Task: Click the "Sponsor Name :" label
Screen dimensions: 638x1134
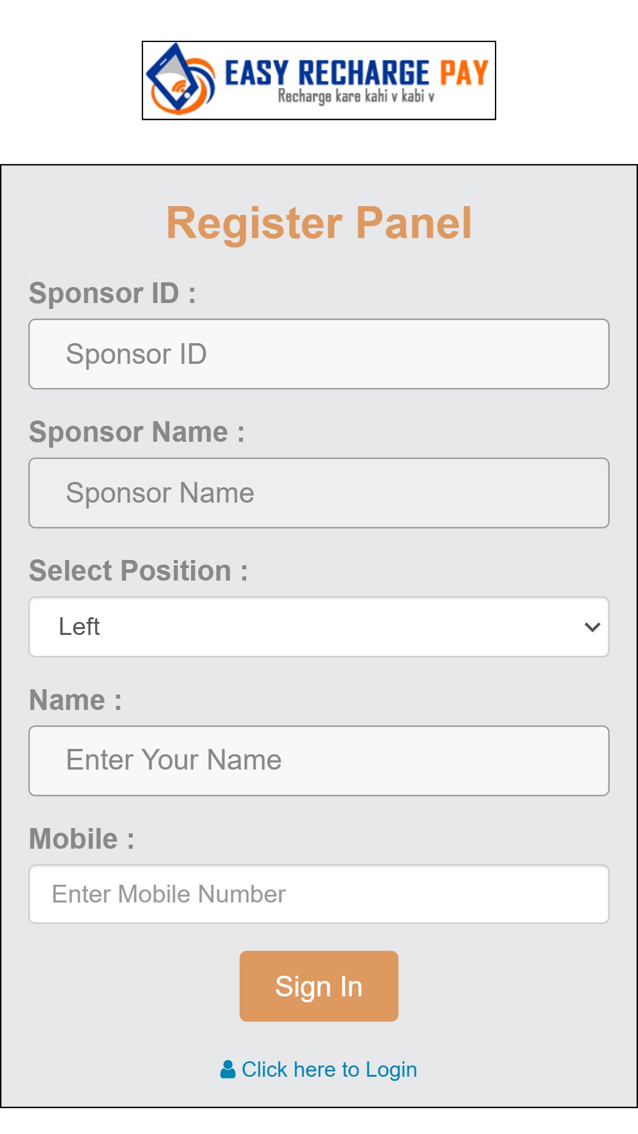Action: point(136,432)
